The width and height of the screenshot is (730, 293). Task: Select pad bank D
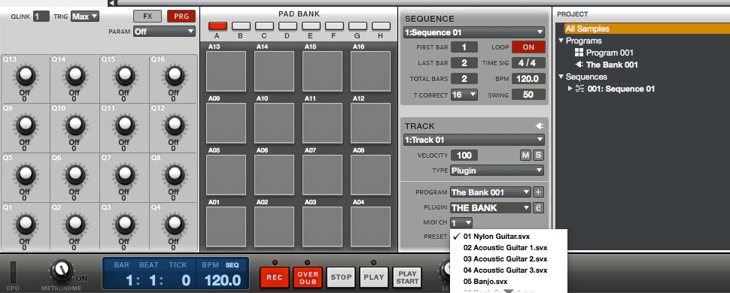click(x=287, y=26)
